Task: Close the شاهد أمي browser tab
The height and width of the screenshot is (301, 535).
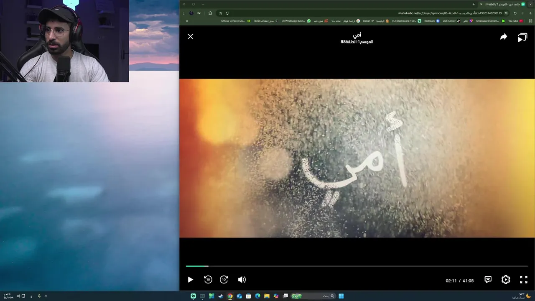Action: 481,4
